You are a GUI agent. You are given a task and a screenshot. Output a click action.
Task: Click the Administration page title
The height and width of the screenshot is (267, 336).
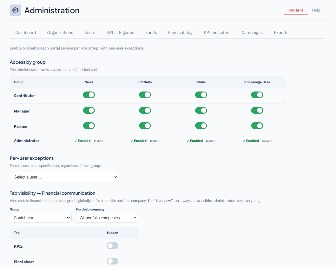[52, 10]
